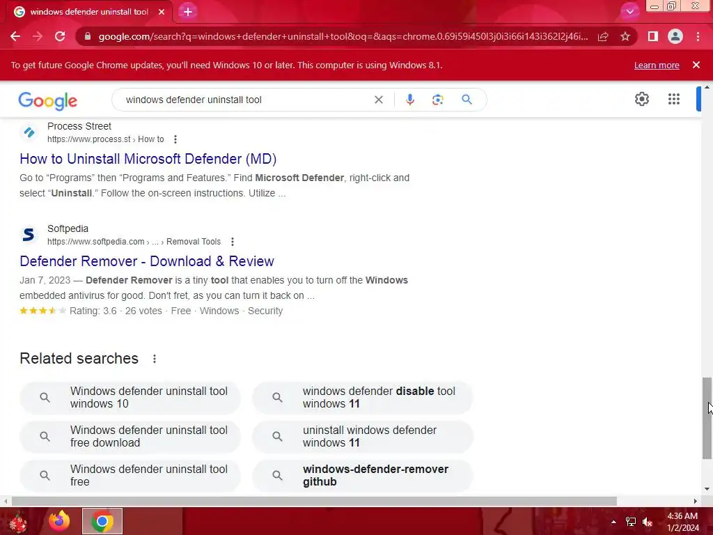Show hidden system tray icons
The width and height of the screenshot is (713, 535).
pyautogui.click(x=613, y=522)
